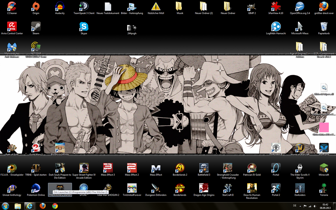This screenshot has height=210, width=336.
Task: Select the Malwarebytes Anti-Malware icon
Action: click(x=12, y=46)
